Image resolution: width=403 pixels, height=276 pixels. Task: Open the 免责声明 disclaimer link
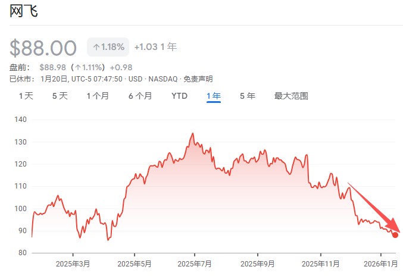tap(198, 79)
